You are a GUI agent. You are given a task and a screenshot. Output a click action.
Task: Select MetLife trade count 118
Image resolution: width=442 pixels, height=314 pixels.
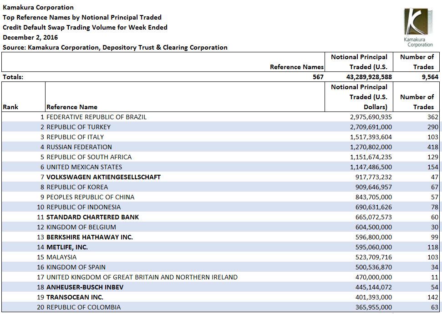[433, 247]
